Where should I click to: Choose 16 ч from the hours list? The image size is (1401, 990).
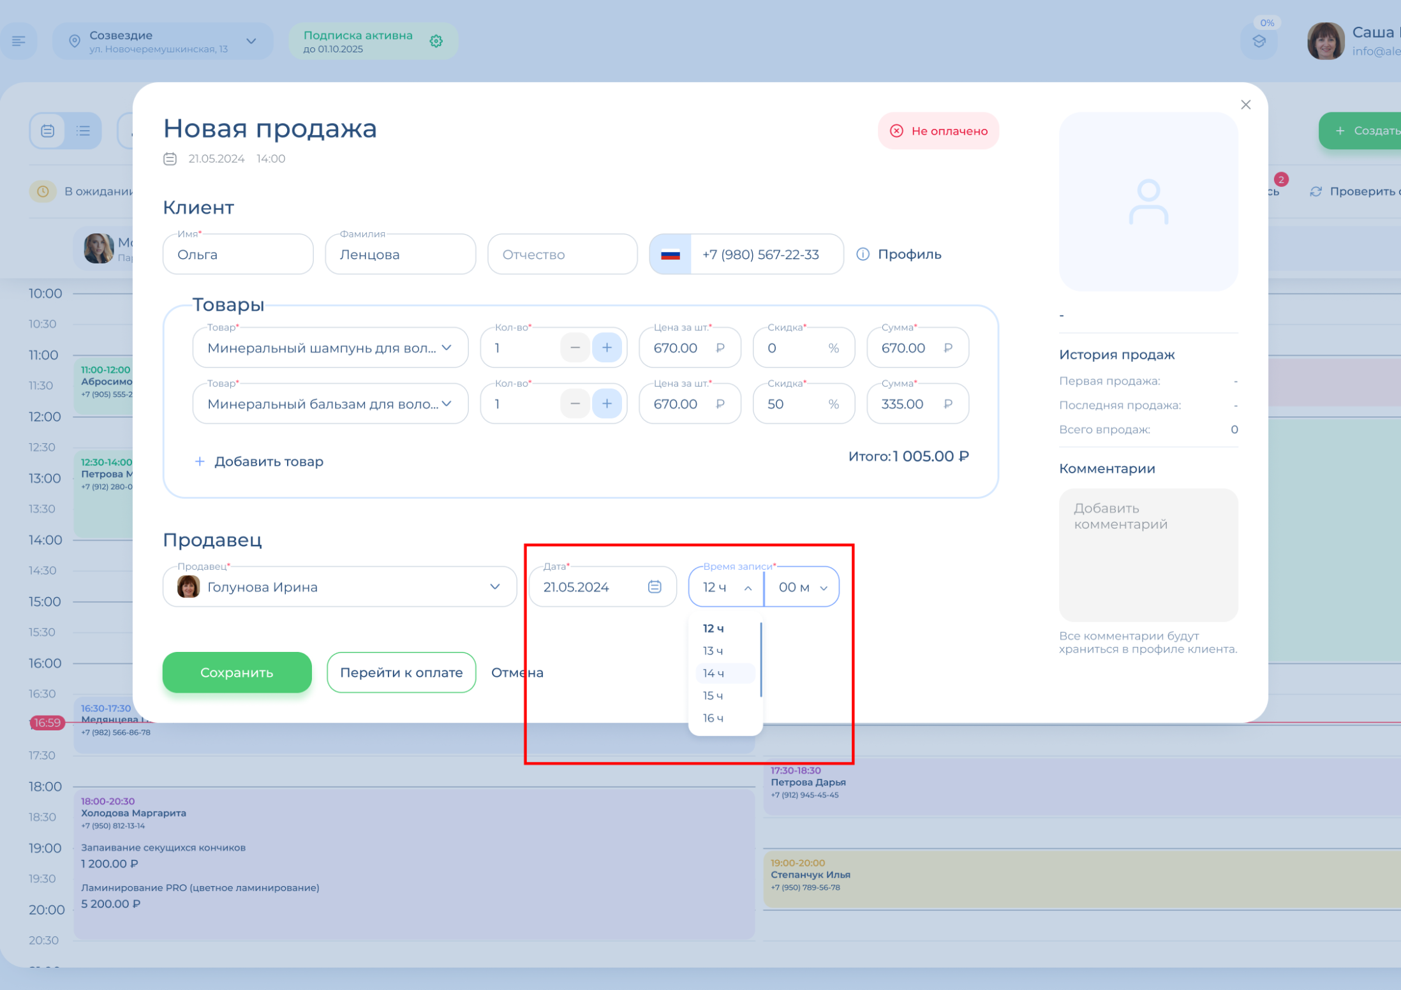point(714,718)
